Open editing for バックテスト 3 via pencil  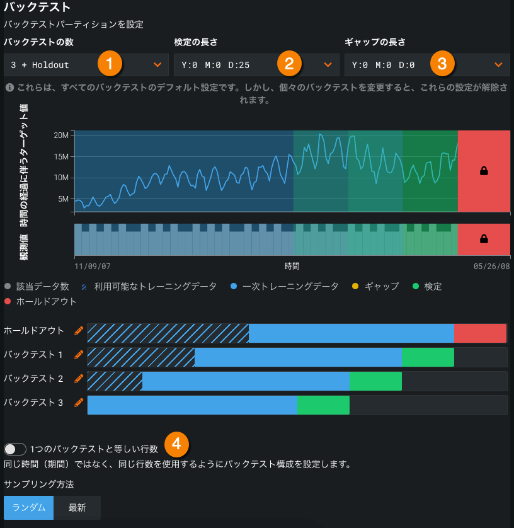coord(79,402)
